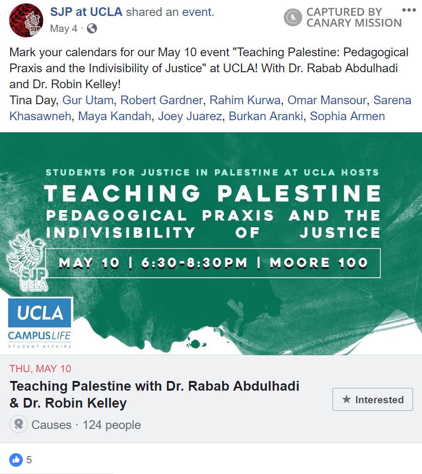Click the May 4 timestamp
This screenshot has width=422, height=474.
(x=64, y=28)
